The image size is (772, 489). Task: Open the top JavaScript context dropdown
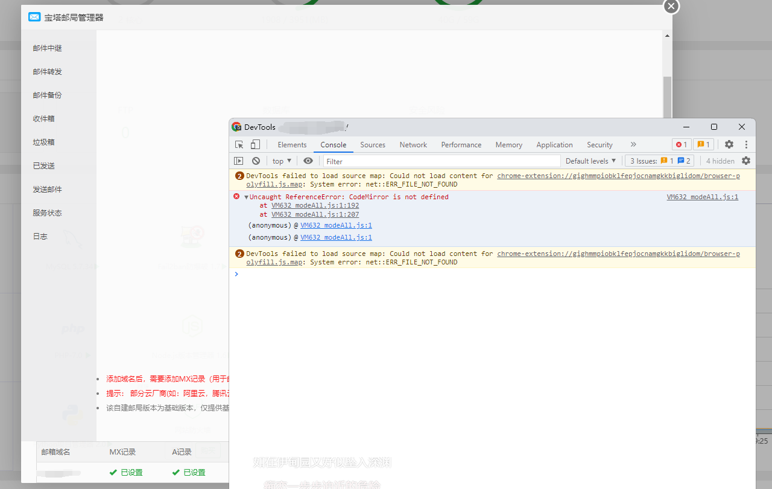(281, 161)
